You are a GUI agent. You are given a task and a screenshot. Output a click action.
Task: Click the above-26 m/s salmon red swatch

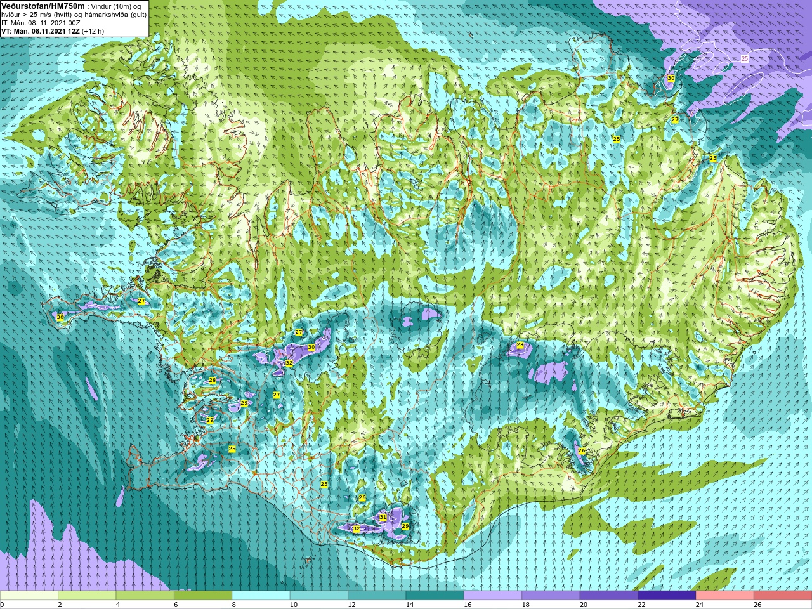pyautogui.click(x=783, y=596)
